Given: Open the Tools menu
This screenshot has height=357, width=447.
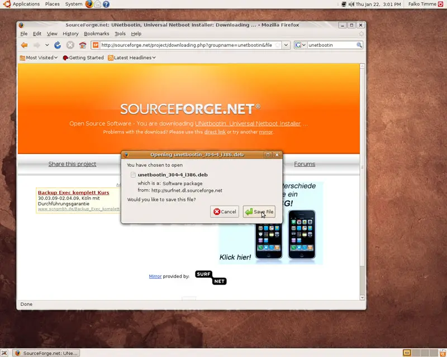Looking at the screenshot, I should (120, 33).
